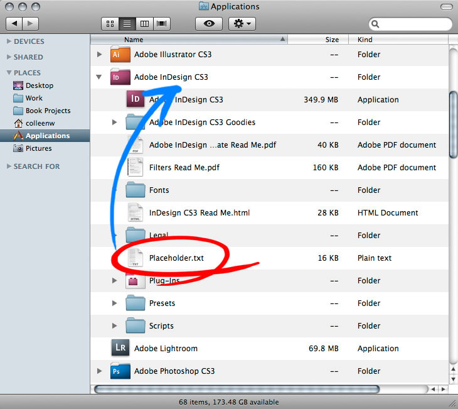Select InDesign CS3 Read Me.html icon
The width and height of the screenshot is (458, 409).
(x=136, y=213)
